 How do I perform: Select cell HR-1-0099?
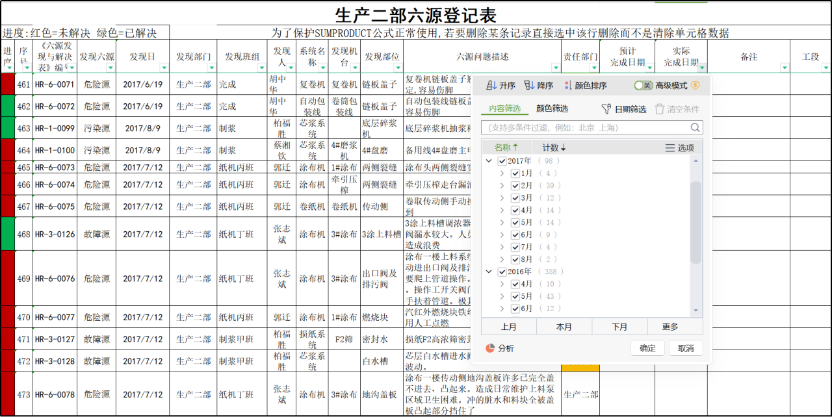[55, 129]
